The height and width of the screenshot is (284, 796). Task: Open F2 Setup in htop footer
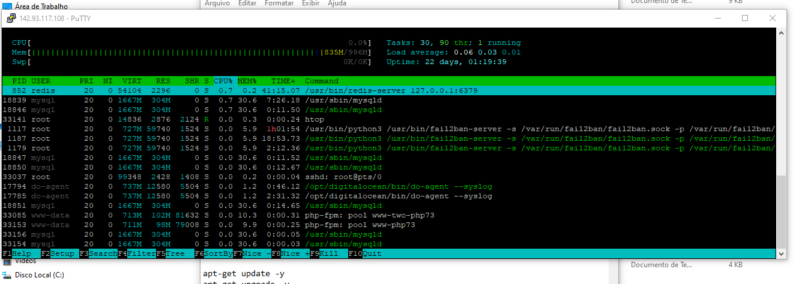[x=60, y=253]
